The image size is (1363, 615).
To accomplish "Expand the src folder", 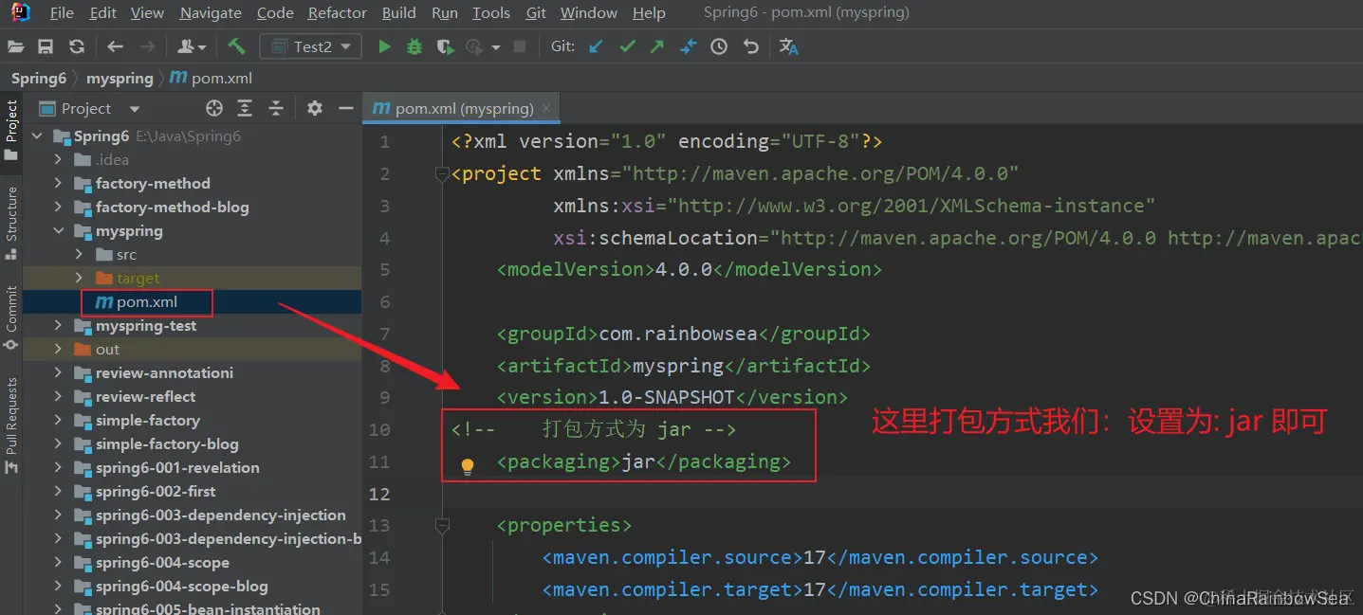I will tap(80, 254).
